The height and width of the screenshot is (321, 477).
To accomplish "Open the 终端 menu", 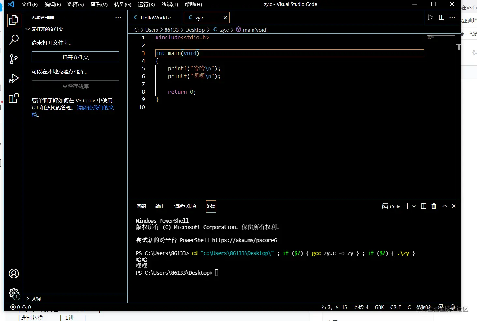I will [x=169, y=5].
